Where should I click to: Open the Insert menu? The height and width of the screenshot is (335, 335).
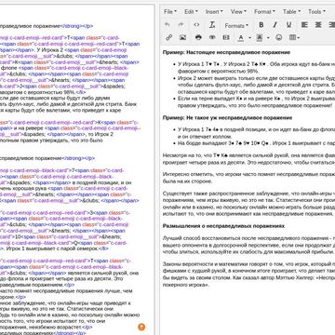pyautogui.click(x=214, y=12)
